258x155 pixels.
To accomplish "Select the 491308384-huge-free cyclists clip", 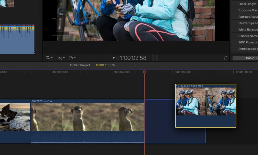I will point(206,106).
